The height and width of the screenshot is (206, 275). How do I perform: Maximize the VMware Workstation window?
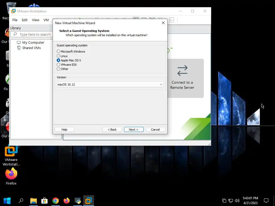click(x=193, y=11)
